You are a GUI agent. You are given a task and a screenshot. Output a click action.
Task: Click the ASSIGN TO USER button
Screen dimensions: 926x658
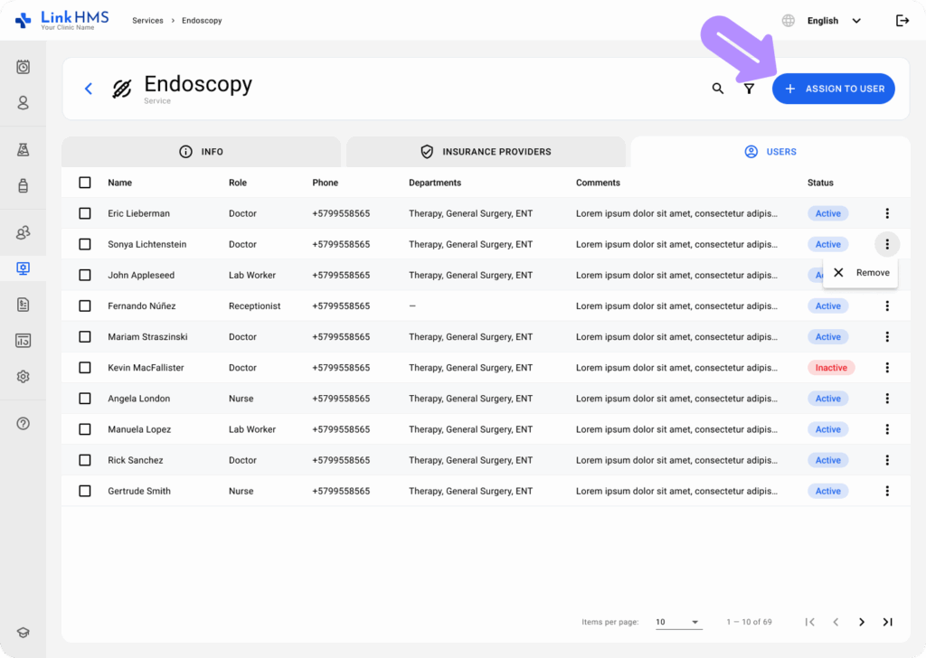pos(833,89)
